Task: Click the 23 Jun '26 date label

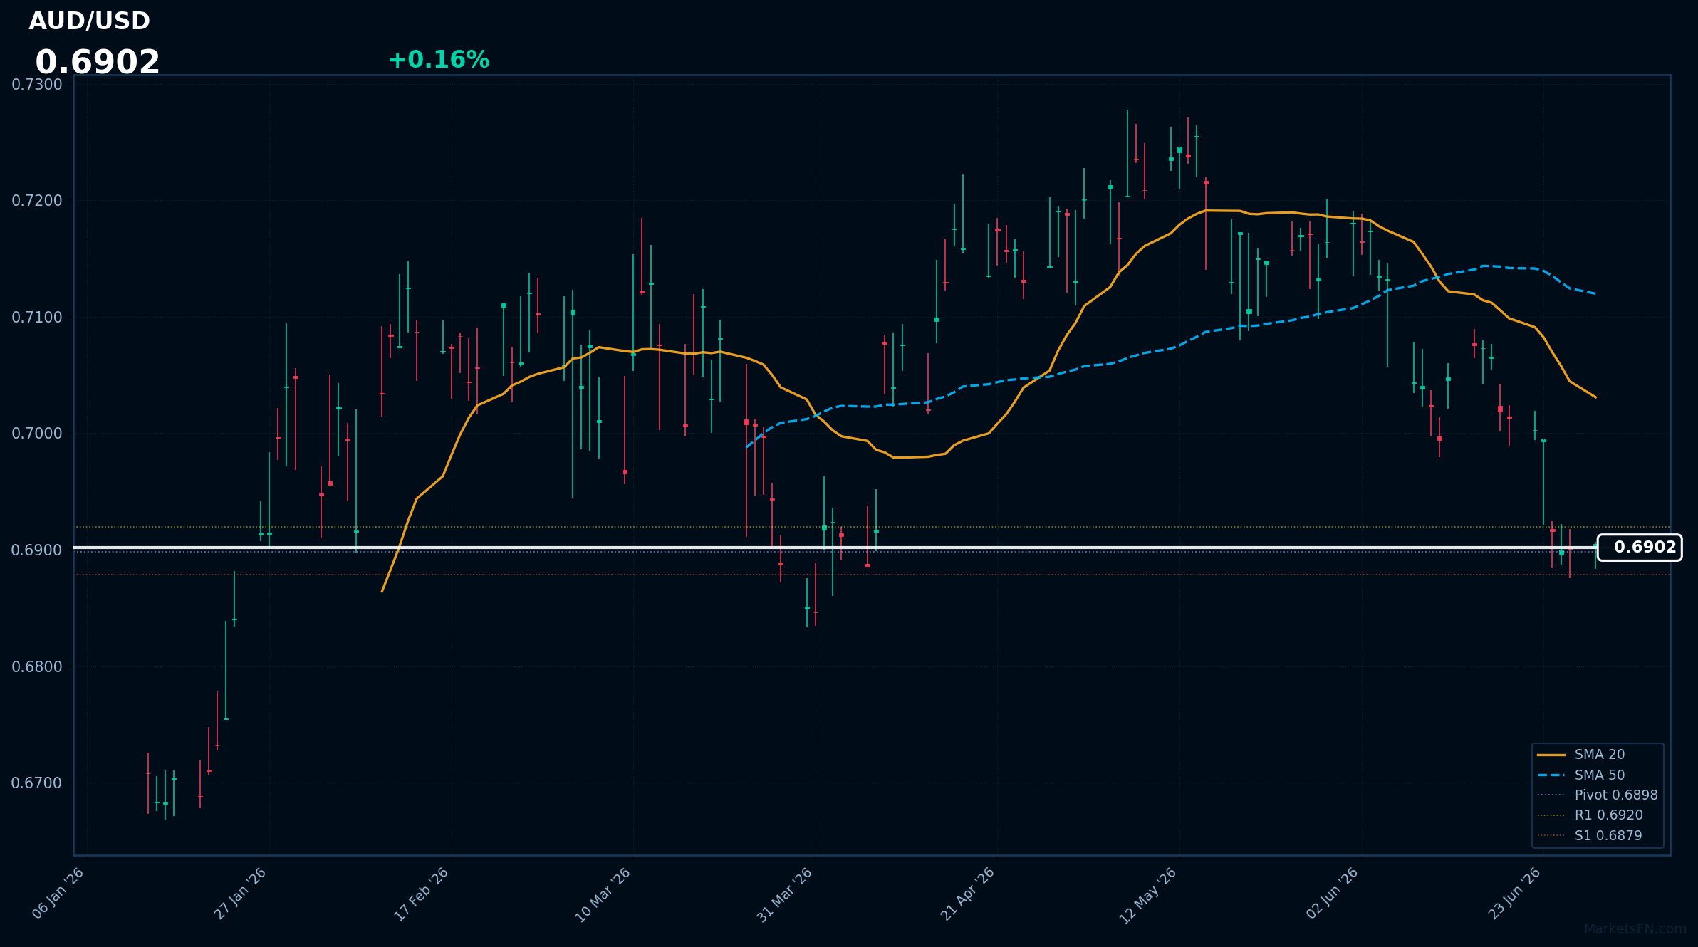Action: pos(1514,894)
